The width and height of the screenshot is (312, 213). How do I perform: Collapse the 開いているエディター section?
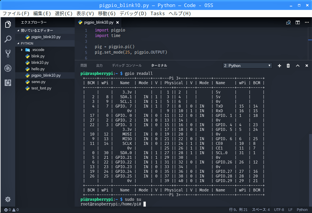click(18, 30)
